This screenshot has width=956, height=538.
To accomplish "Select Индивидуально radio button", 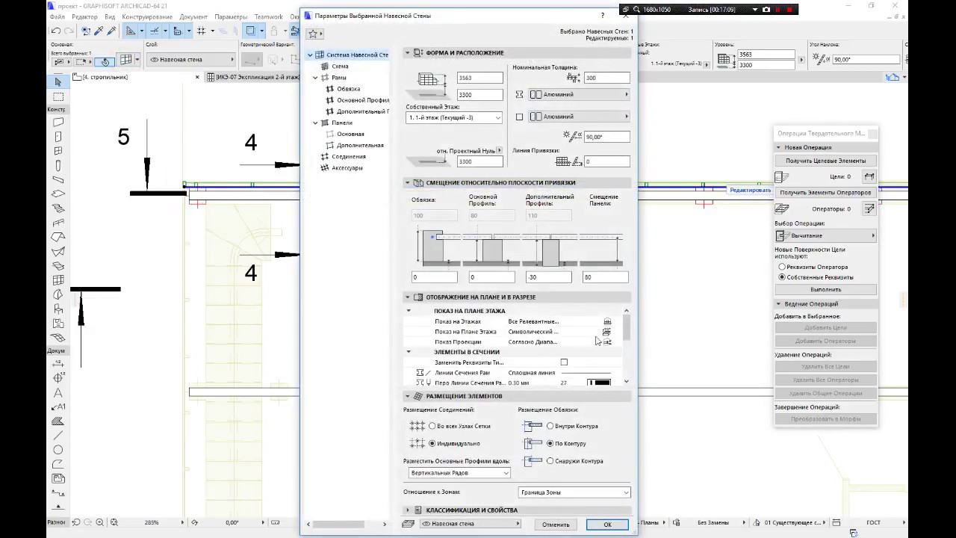I will point(432,444).
